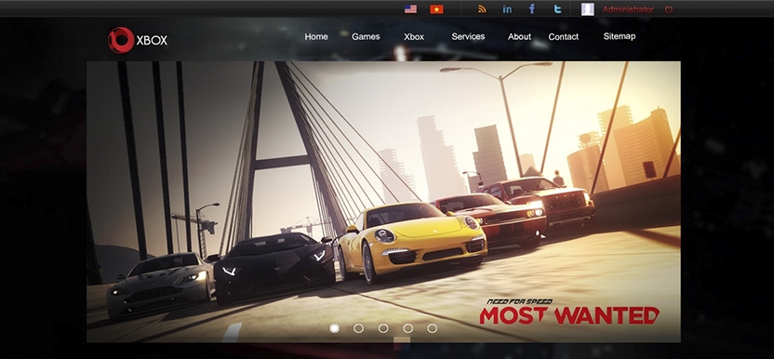Go to the Services page
Image resolution: width=774 pixels, height=359 pixels.
click(x=468, y=36)
